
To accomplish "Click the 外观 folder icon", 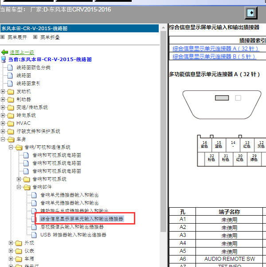I will (19, 243).
